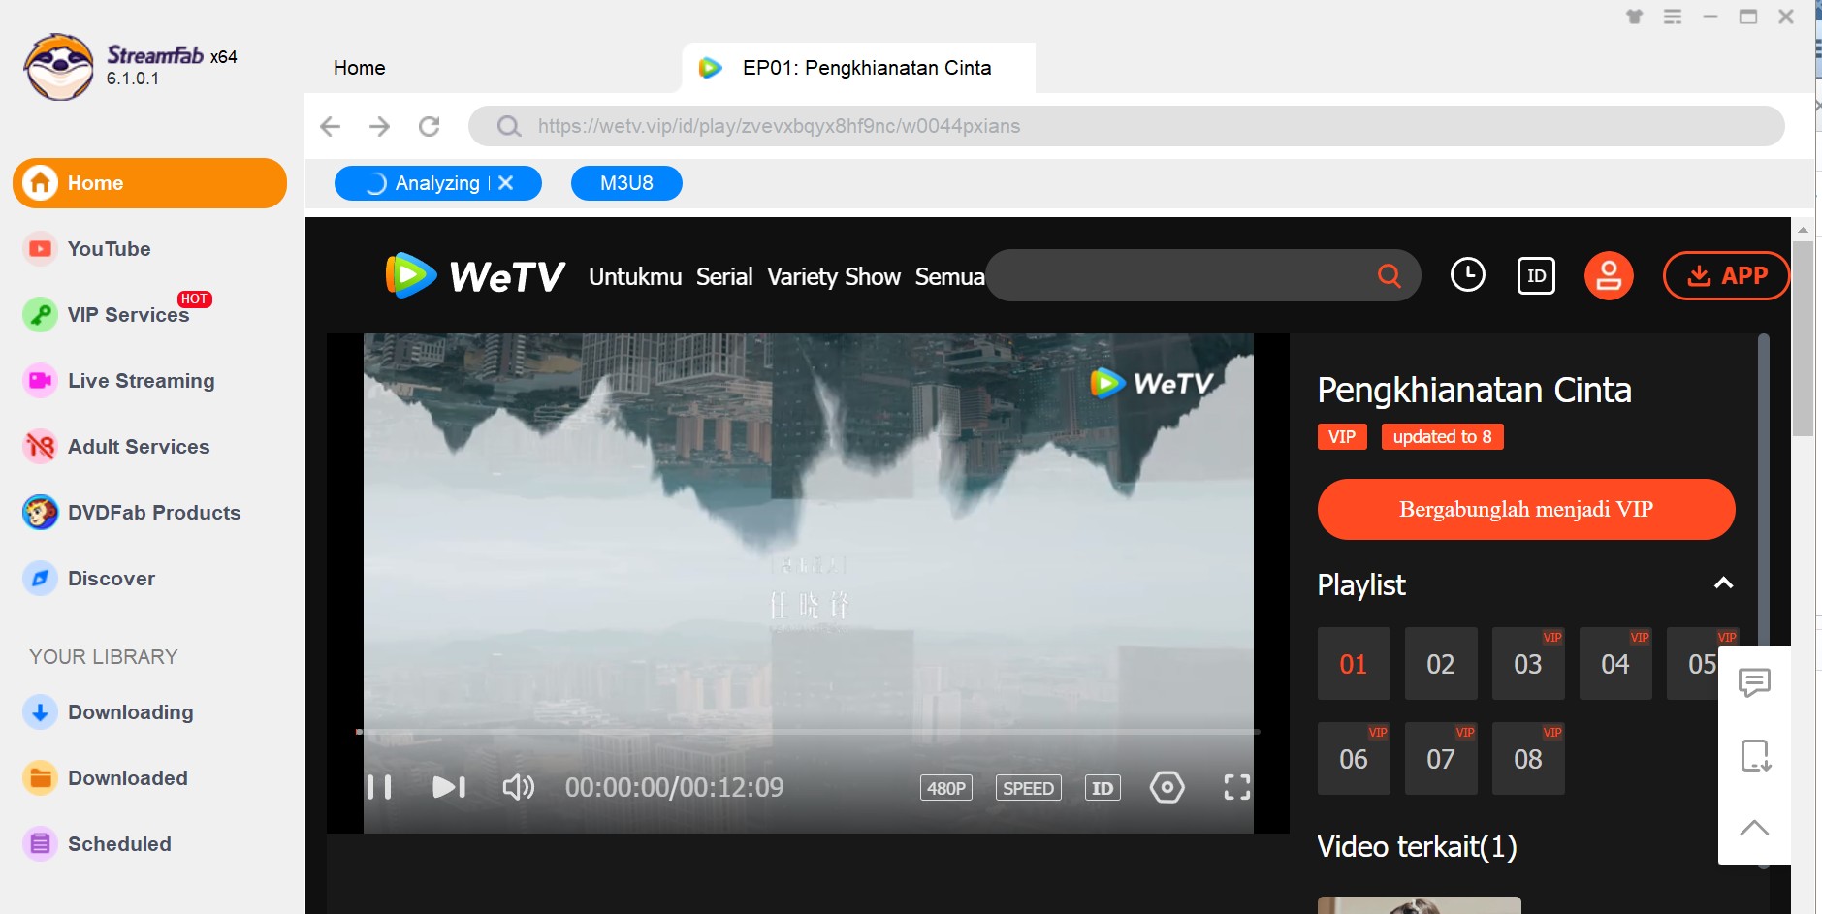Viewport: 1822px width, 914px height.
Task: Click the VIP badge under the title
Action: [1342, 437]
